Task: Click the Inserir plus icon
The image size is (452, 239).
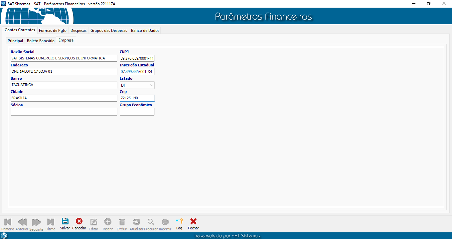Action: [108, 222]
